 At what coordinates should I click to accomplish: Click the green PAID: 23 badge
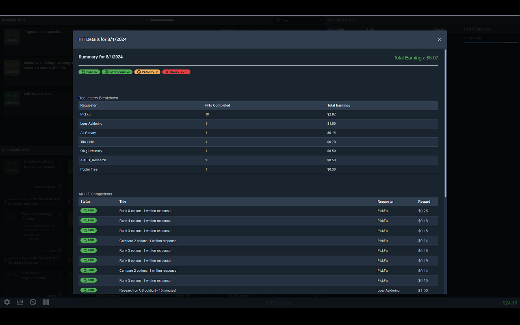click(89, 72)
